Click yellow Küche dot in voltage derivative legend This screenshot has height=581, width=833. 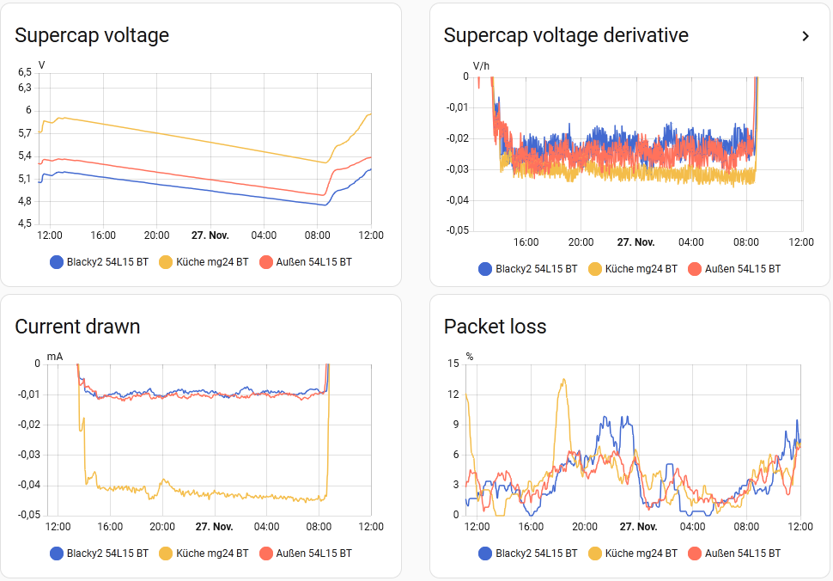tap(594, 269)
